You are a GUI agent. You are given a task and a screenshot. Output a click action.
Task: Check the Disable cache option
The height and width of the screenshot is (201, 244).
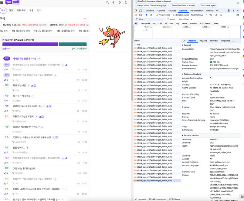[x=173, y=15]
